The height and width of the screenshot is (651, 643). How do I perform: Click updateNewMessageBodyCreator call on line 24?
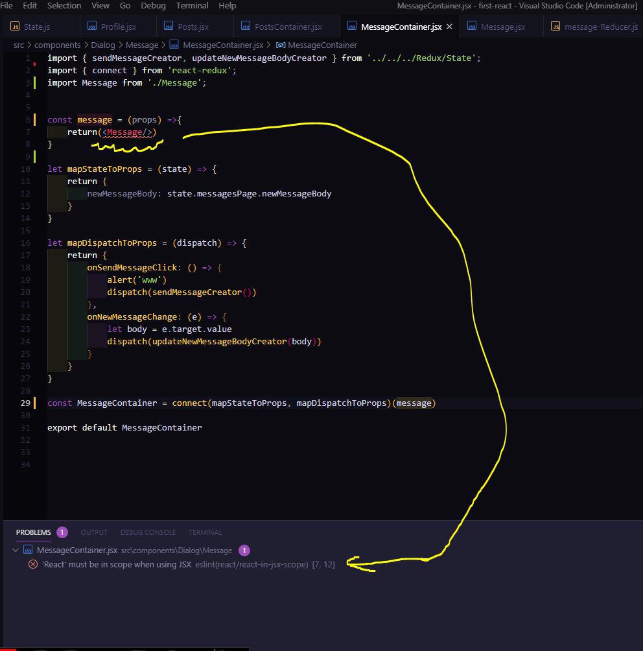219,342
